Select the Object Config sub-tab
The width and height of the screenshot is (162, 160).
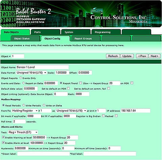click(x=56, y=39)
